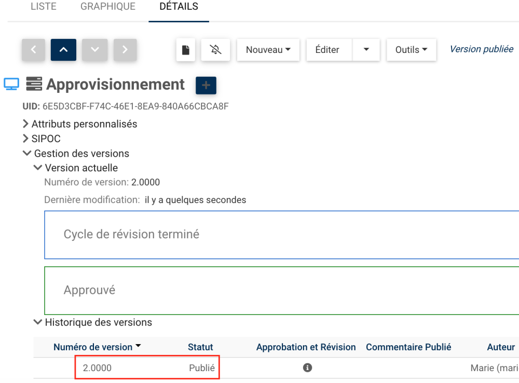This screenshot has width=519, height=383.
Task: Click the server icon beside the title
Action: pos(34,84)
